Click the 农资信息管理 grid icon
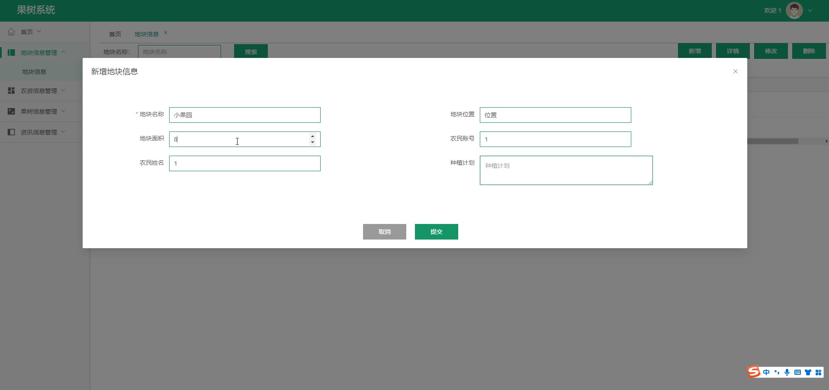The height and width of the screenshot is (390, 829). point(11,91)
